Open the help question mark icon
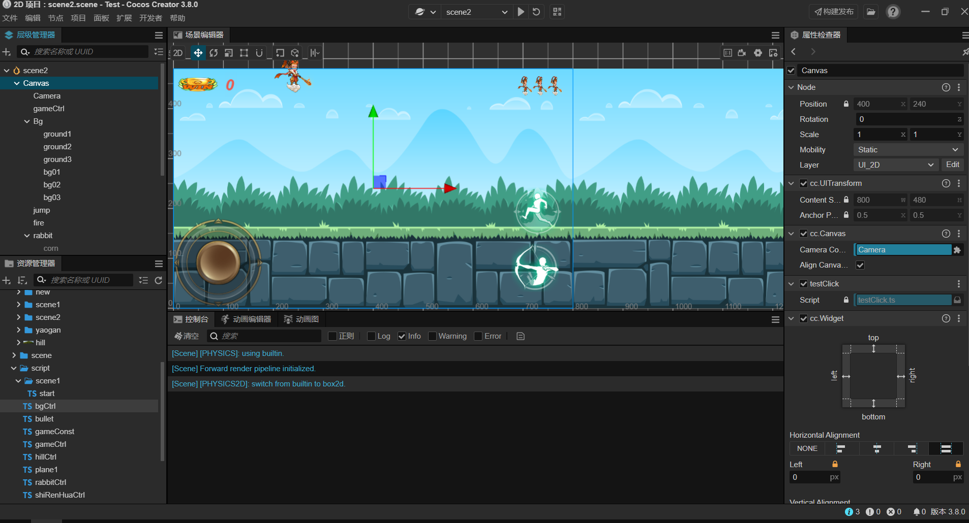This screenshot has width=969, height=523. click(893, 12)
